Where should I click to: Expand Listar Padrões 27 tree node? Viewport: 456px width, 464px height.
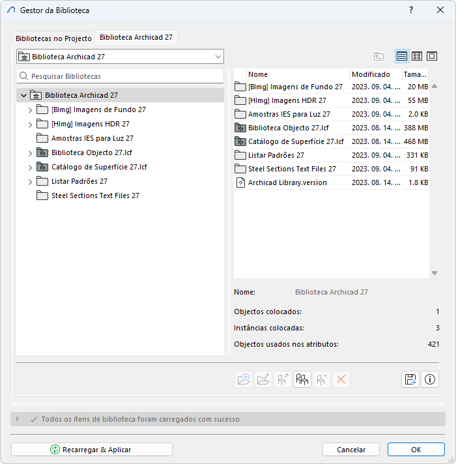30,182
